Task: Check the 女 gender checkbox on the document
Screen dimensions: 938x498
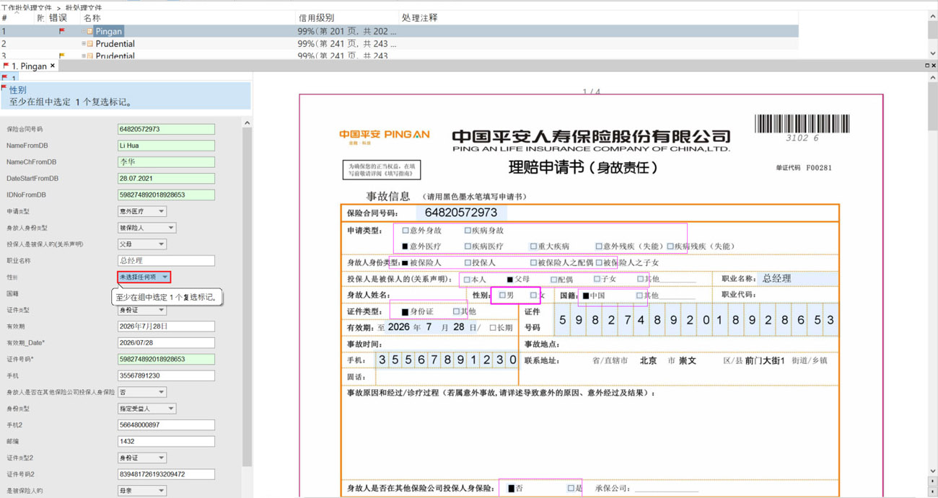Action: point(533,295)
